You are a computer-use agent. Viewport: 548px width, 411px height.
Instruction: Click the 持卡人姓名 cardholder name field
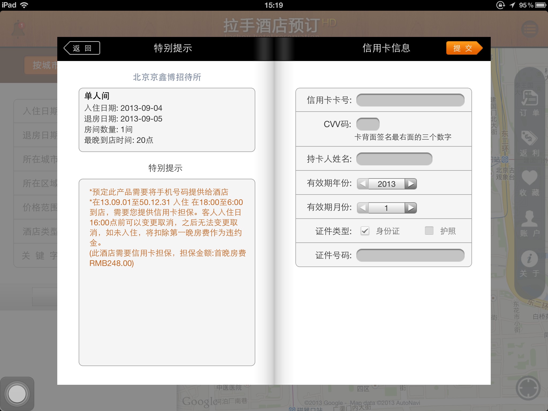click(394, 159)
